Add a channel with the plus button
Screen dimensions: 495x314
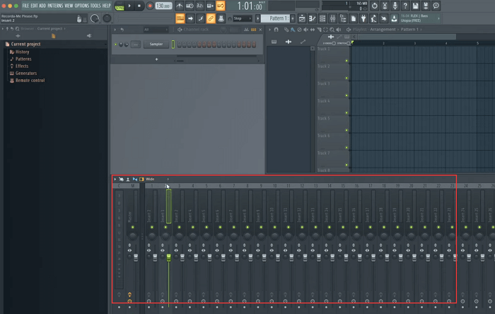pyautogui.click(x=156, y=59)
